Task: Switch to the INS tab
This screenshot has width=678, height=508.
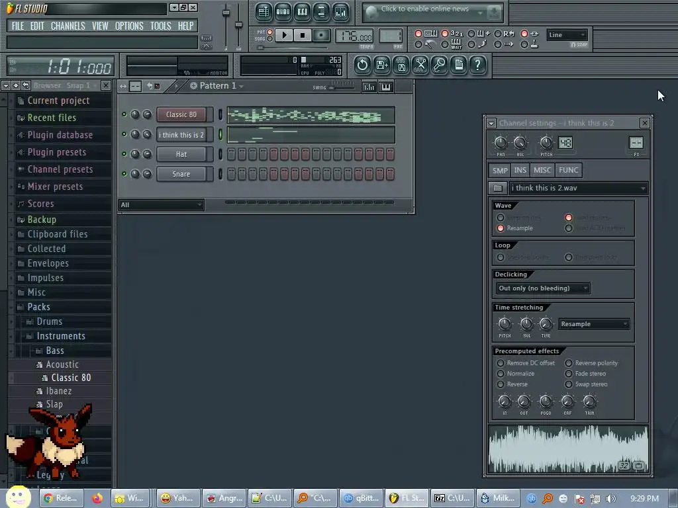Action: tap(520, 170)
